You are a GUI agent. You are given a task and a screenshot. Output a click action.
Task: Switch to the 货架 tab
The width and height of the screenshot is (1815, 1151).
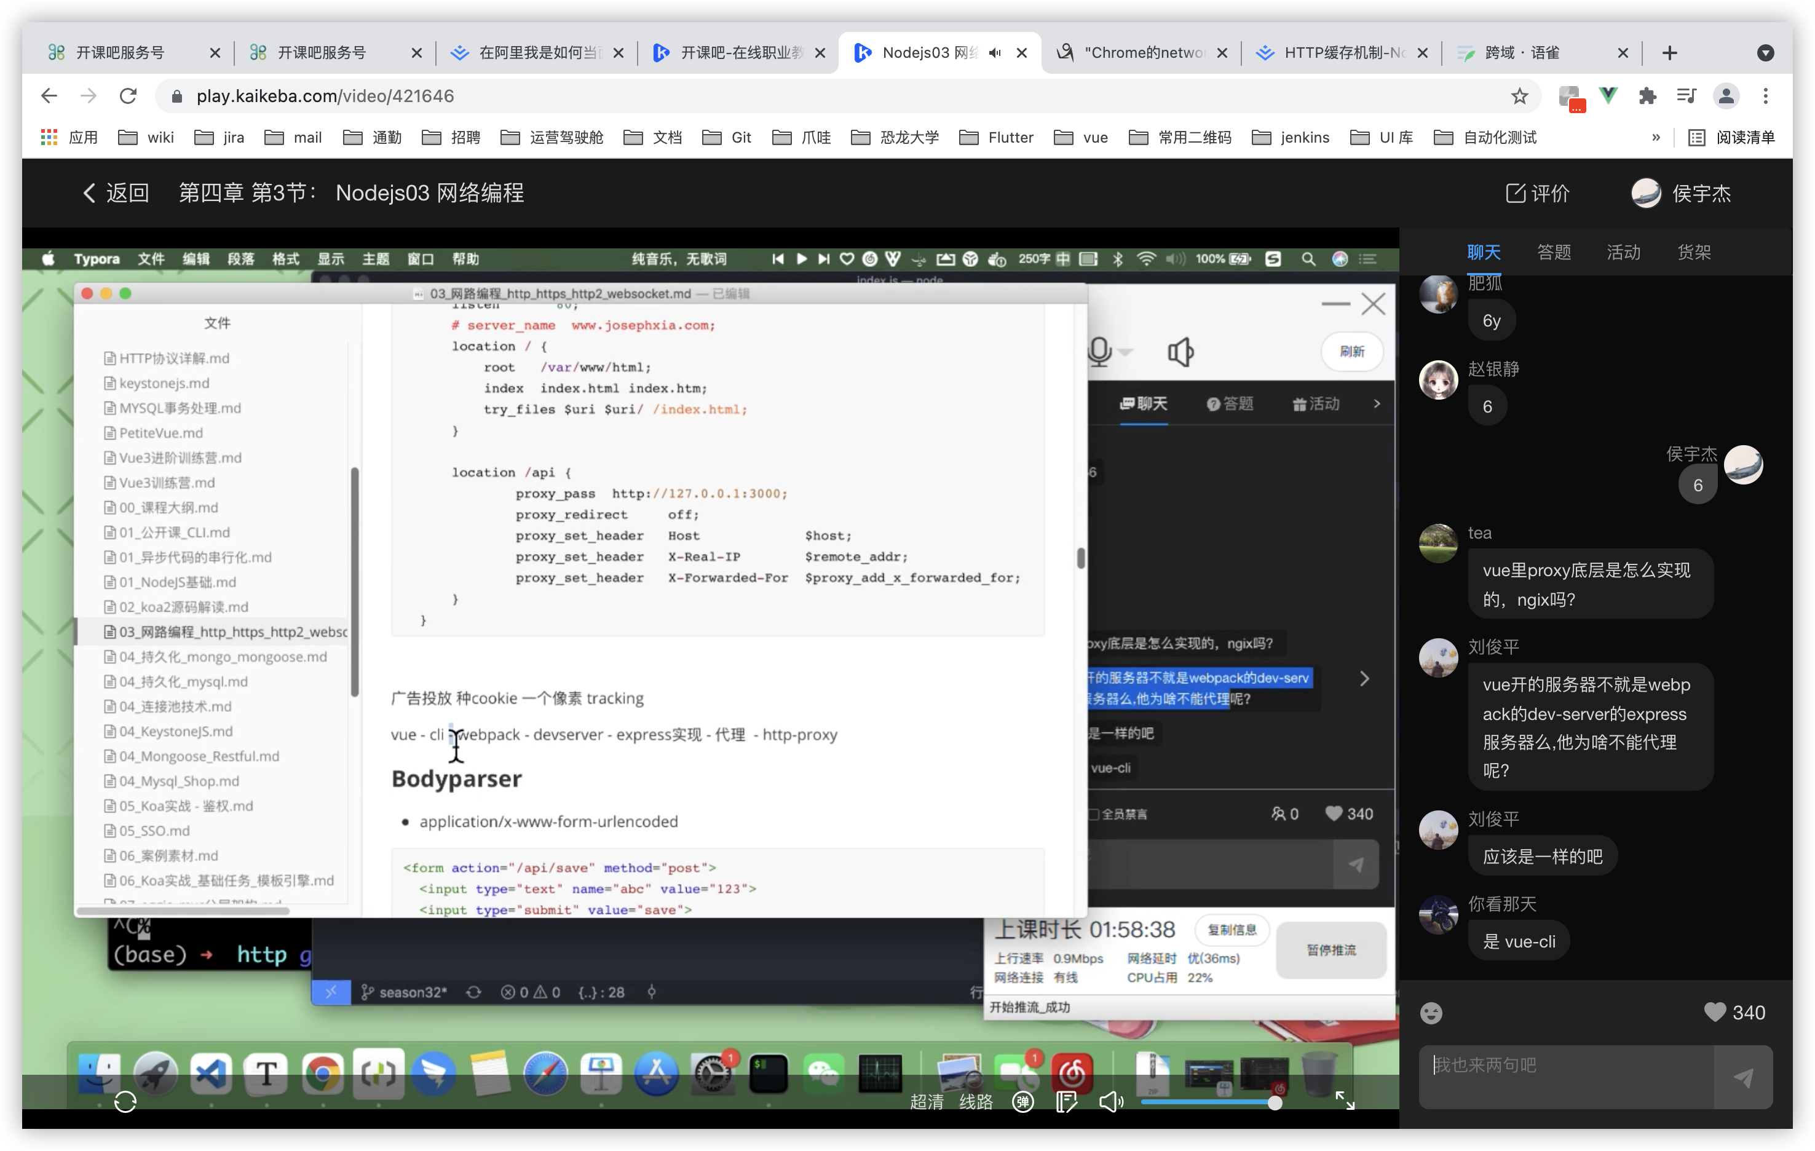pos(1694,253)
